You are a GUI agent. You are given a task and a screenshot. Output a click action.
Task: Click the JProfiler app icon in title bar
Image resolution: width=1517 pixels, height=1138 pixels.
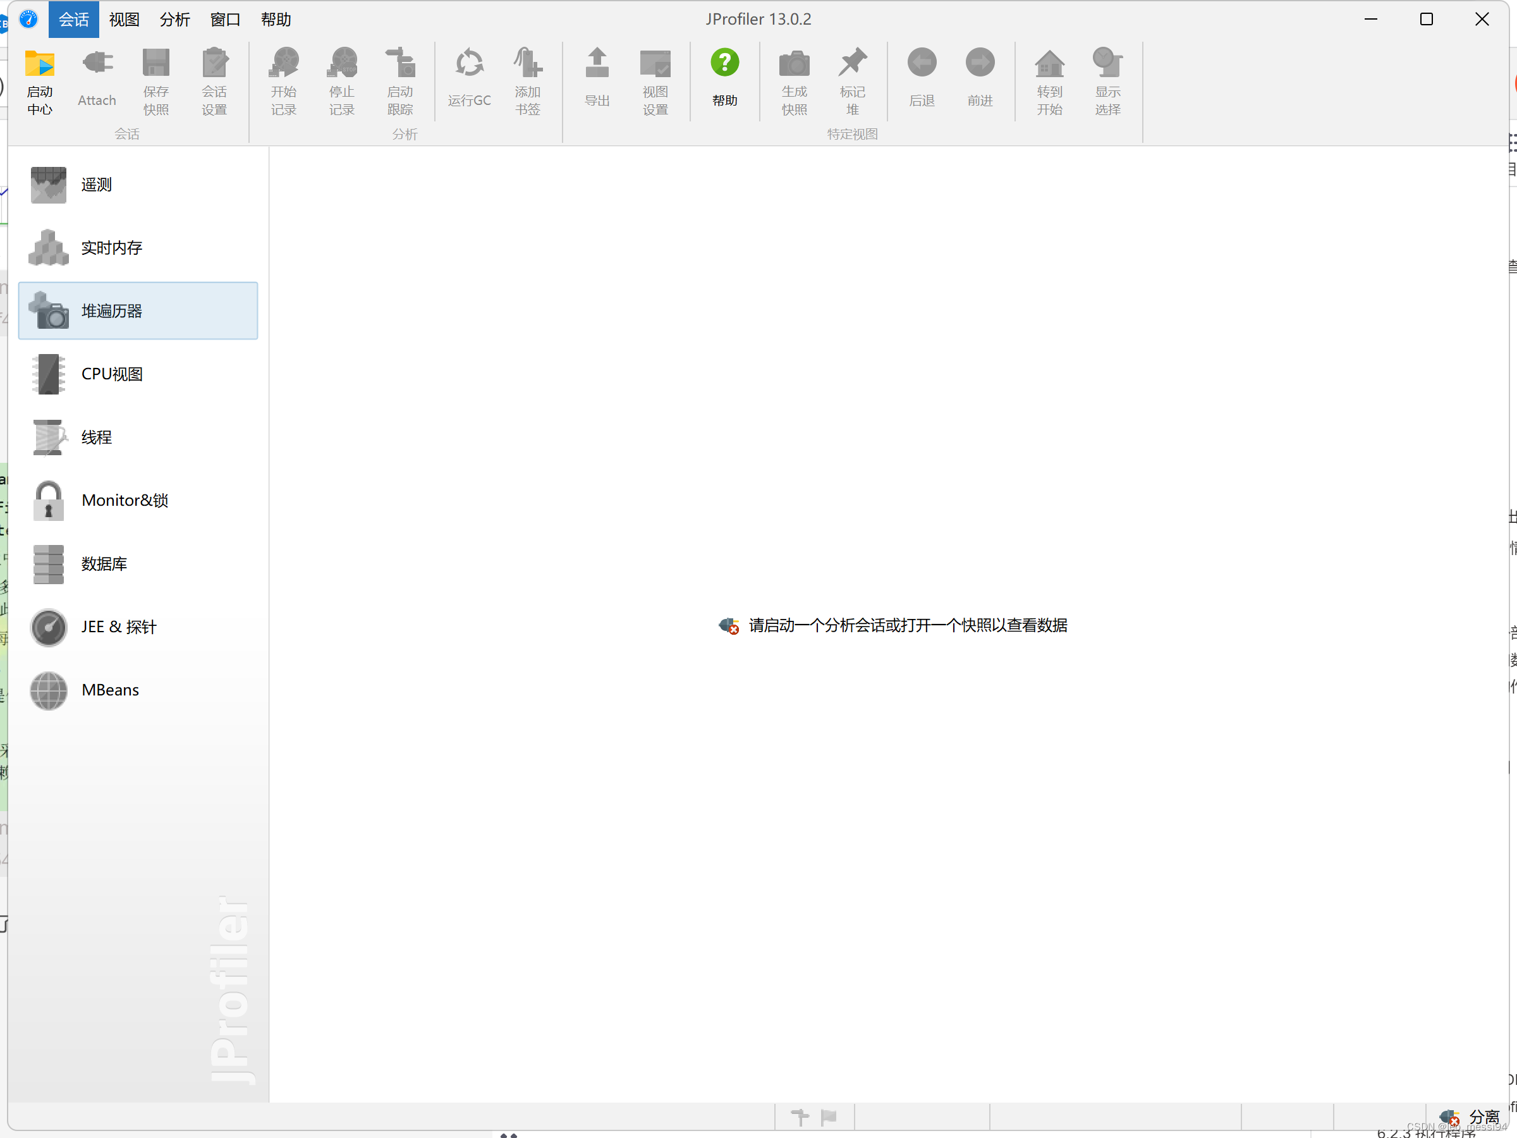[x=28, y=18]
